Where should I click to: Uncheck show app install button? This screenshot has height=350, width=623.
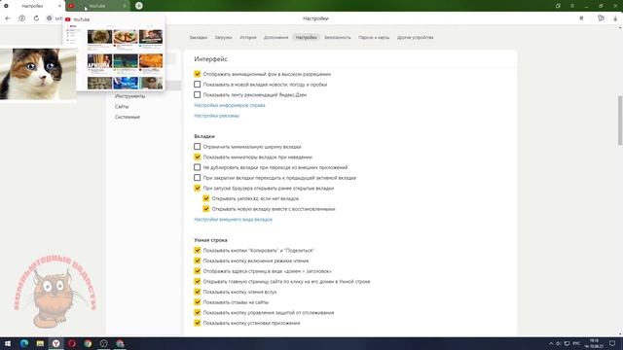(197, 323)
